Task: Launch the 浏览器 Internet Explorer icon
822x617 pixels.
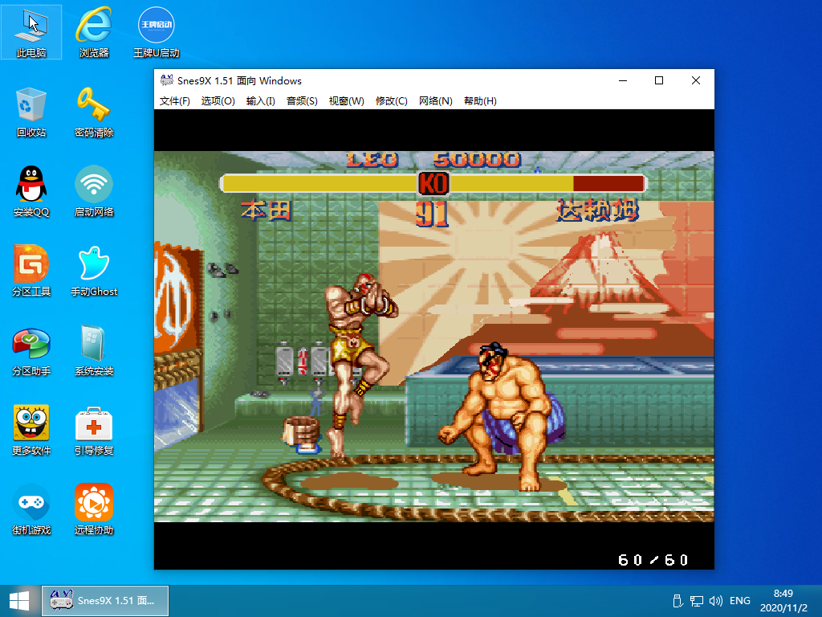Action: [94, 31]
